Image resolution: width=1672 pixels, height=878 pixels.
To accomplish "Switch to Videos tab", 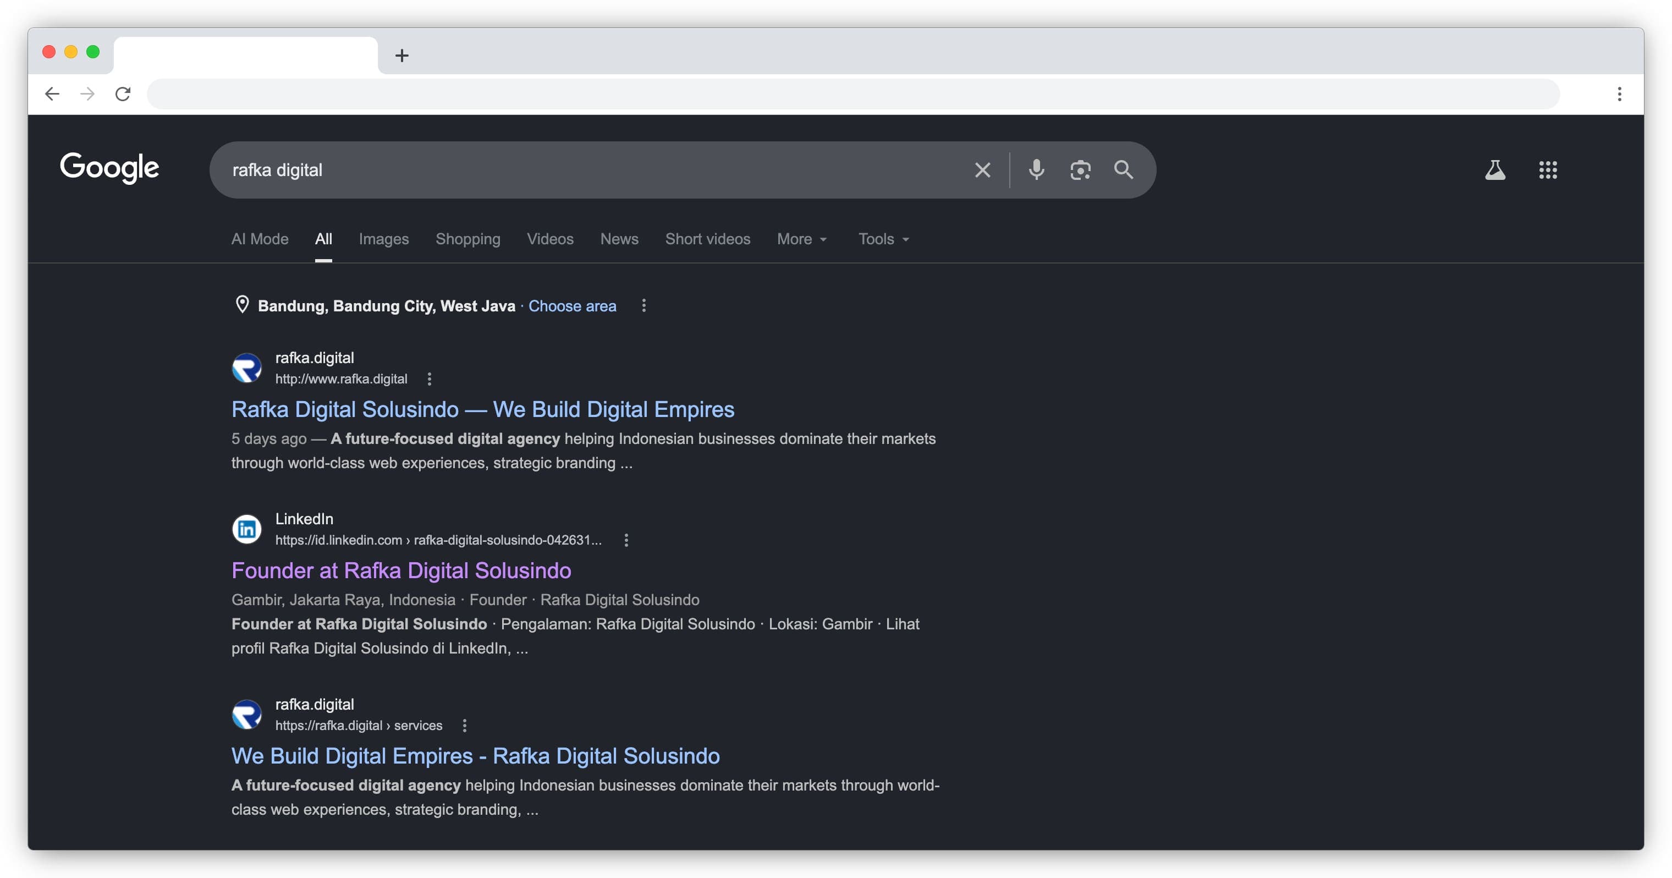I will [550, 239].
